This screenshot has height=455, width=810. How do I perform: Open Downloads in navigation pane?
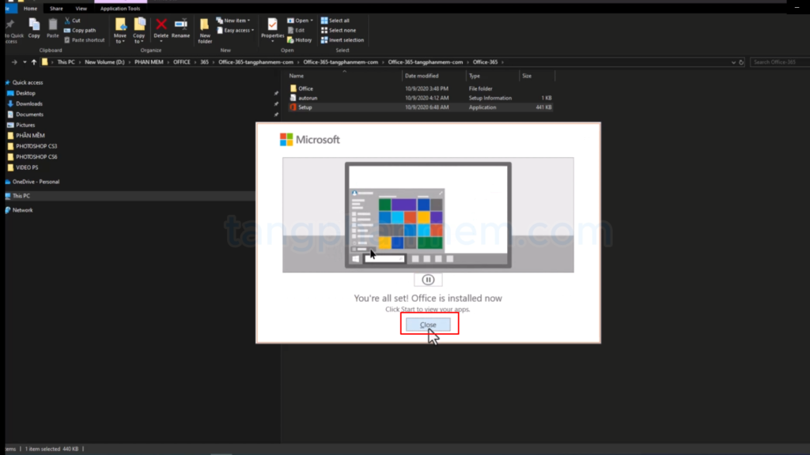coord(29,103)
